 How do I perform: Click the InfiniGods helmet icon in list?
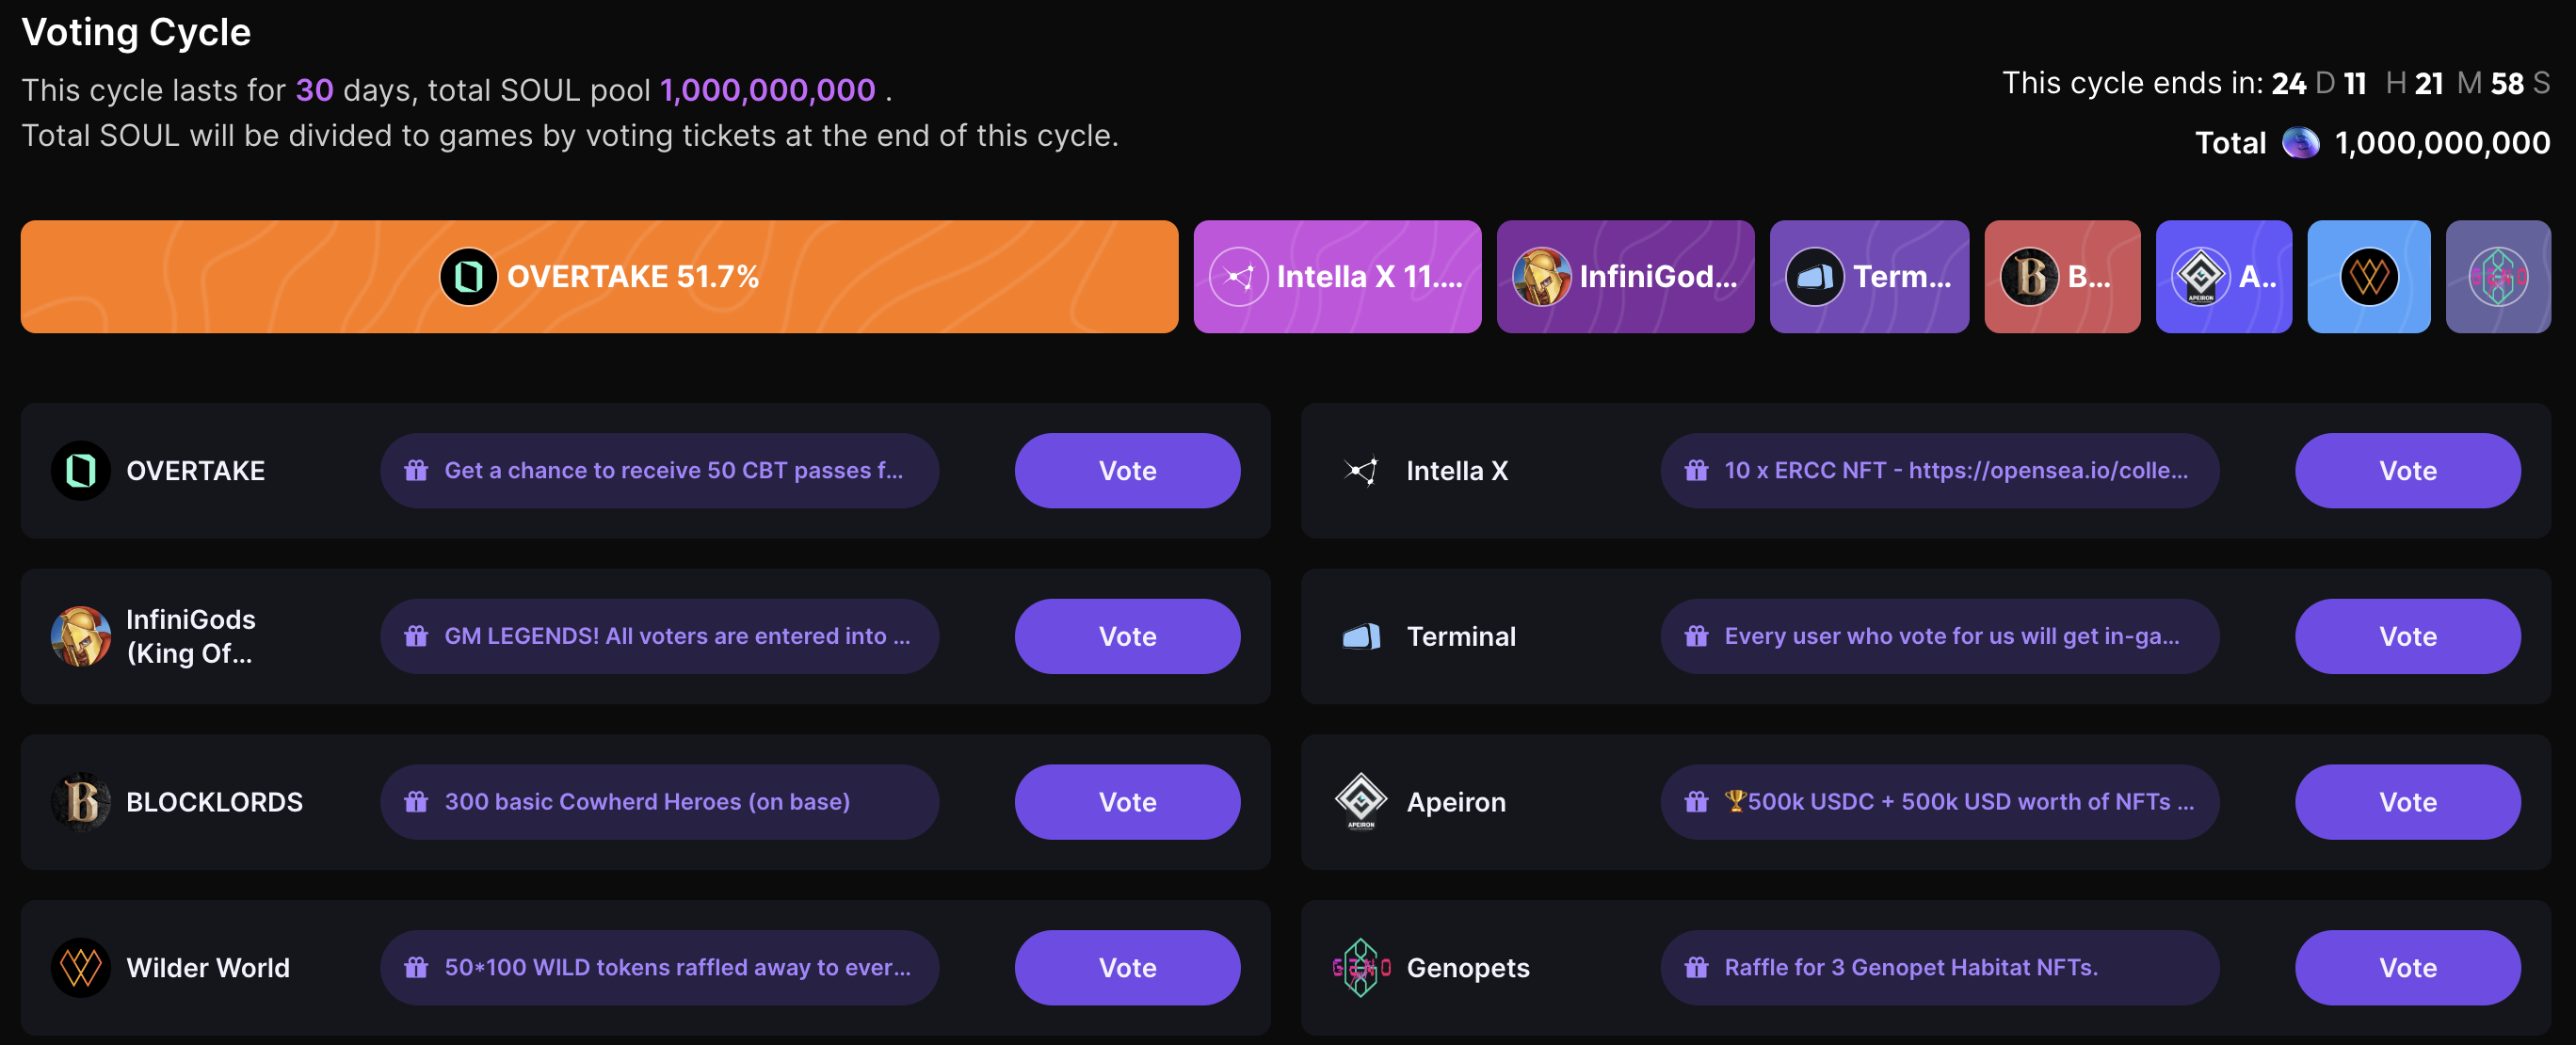coord(80,636)
